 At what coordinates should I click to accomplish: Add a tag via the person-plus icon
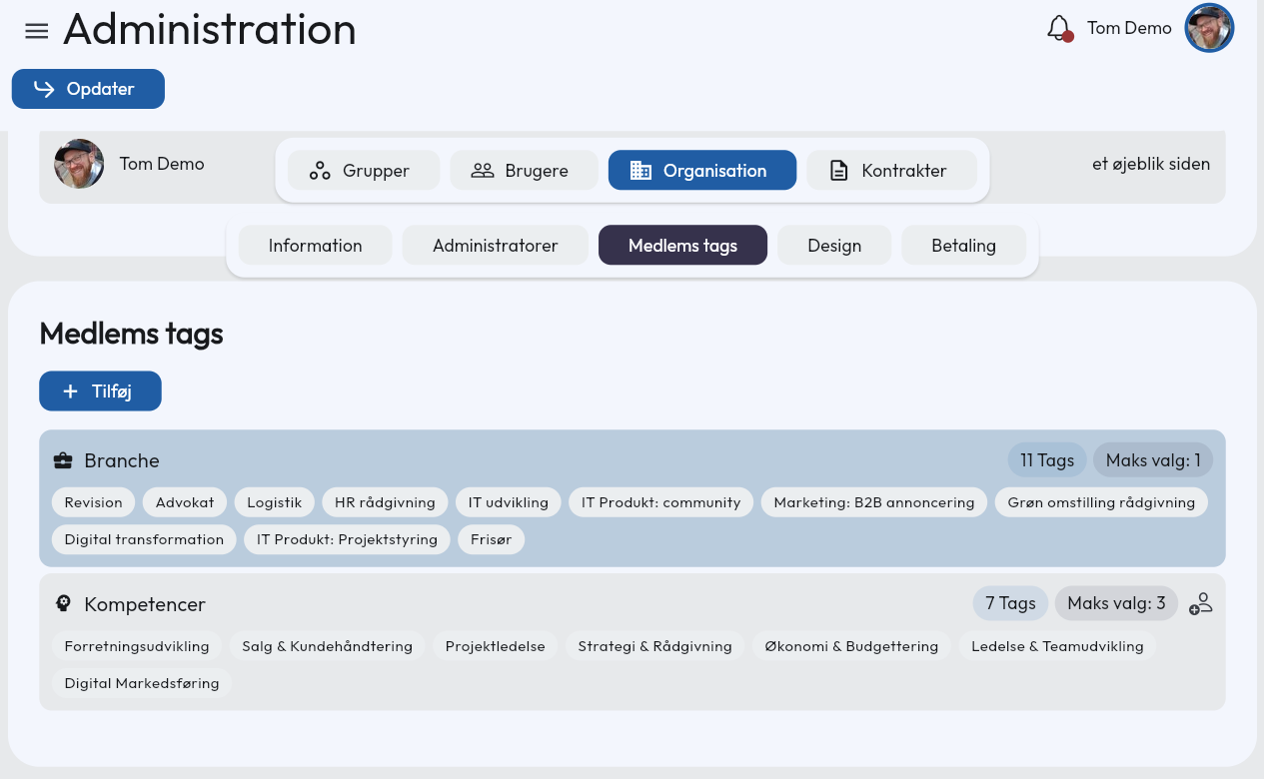pos(1200,603)
